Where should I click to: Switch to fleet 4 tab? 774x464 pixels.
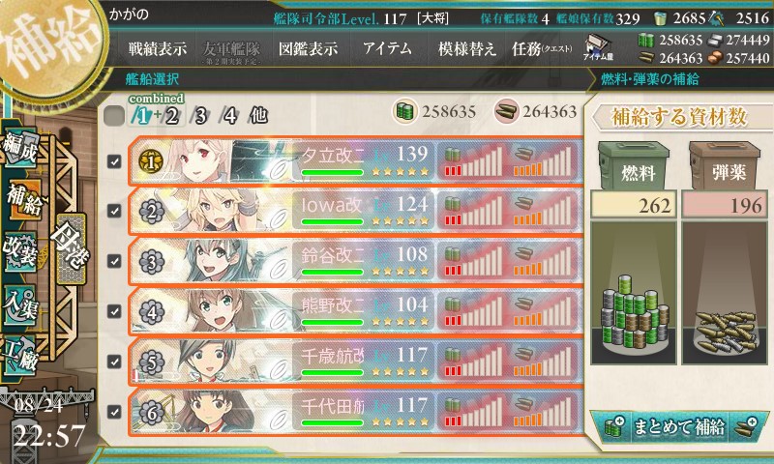[x=230, y=116]
